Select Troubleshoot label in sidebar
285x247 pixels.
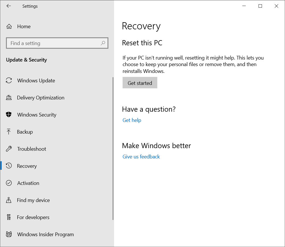tap(32, 149)
